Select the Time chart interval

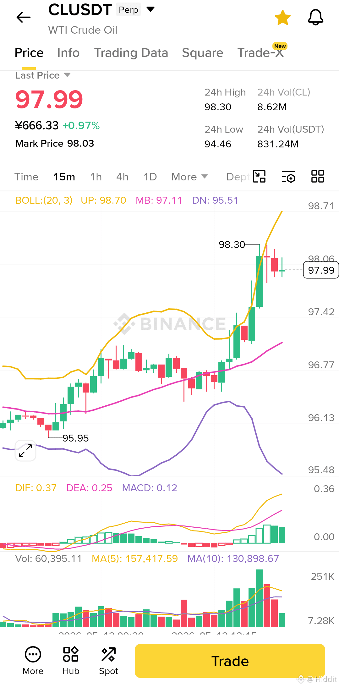click(x=26, y=177)
